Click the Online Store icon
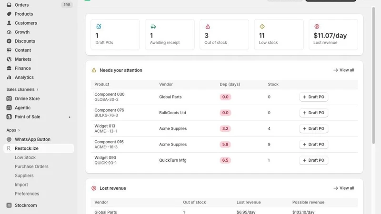 coord(9,98)
